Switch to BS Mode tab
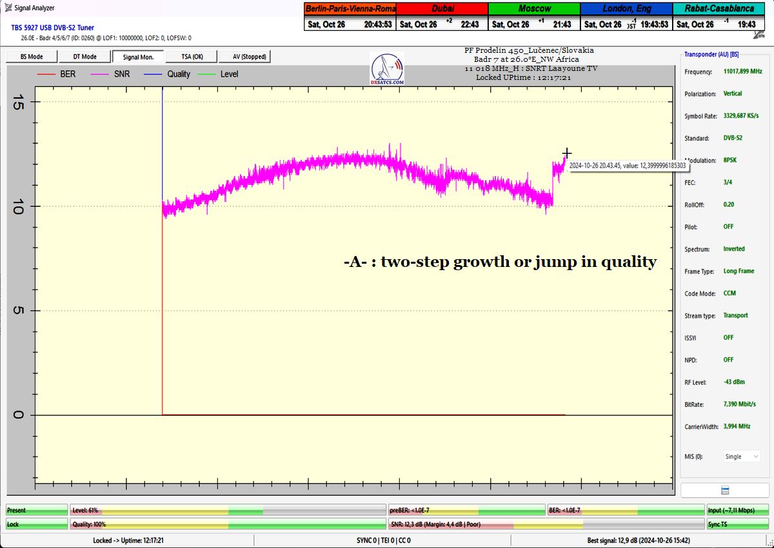 tap(32, 57)
